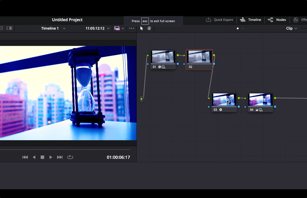This screenshot has width=307, height=198.
Task: Click the fx badge on node 01
Action: coord(160,67)
